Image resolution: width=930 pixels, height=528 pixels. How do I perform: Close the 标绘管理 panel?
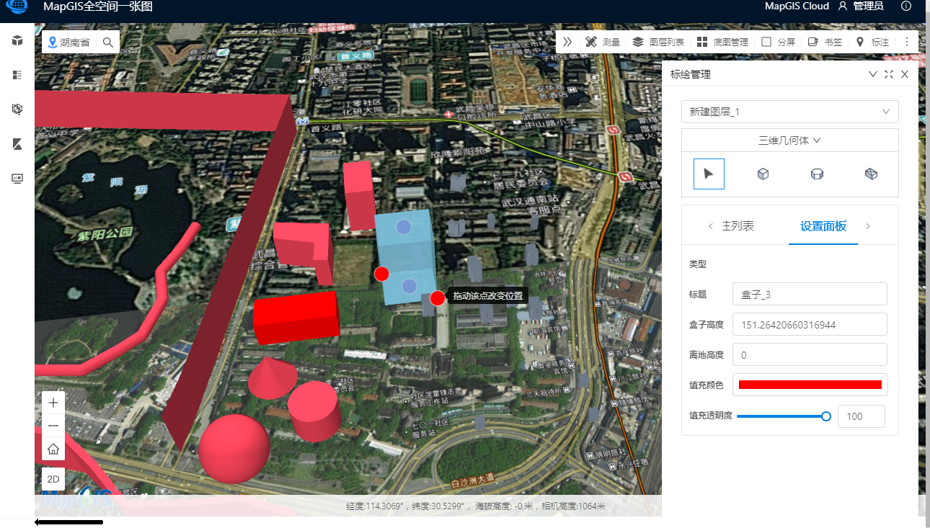coord(905,74)
